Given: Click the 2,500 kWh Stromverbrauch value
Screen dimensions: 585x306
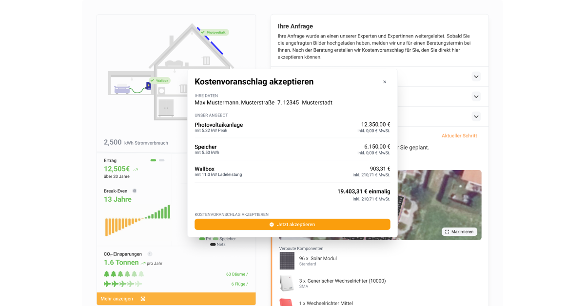Looking at the screenshot, I should [136, 142].
